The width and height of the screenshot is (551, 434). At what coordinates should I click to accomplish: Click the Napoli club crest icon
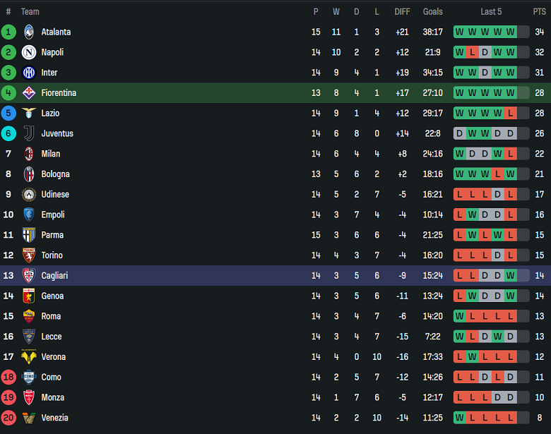pos(29,52)
